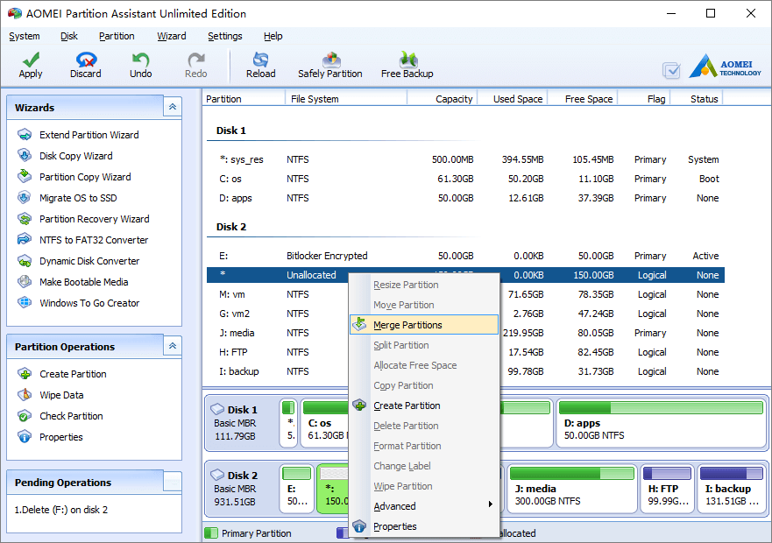Click Check Partition icon

pos(25,416)
